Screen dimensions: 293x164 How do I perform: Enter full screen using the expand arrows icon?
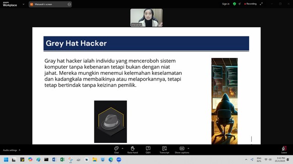point(261,4)
